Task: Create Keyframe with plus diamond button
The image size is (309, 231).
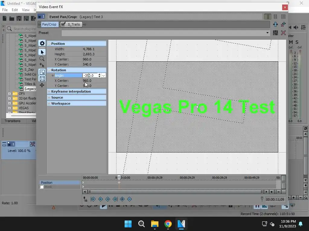Action: coord(122,199)
